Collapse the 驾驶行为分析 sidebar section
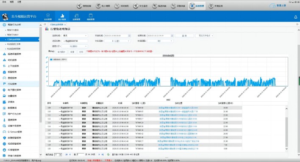The height and width of the screenshot is (162, 300). 19,25
